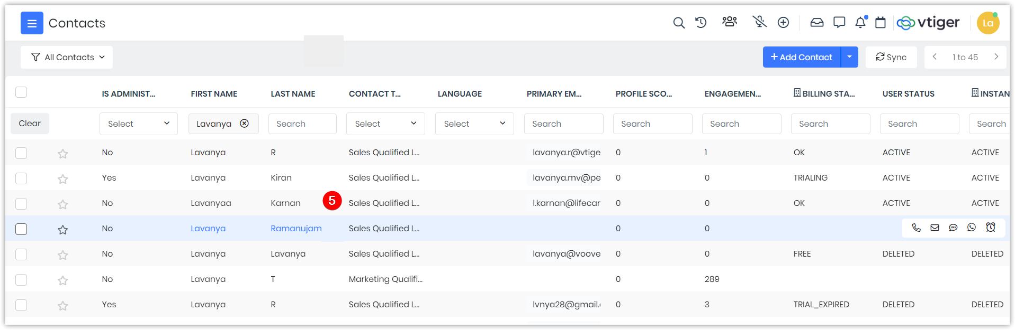Click the User Status search field
This screenshot has height=330, width=1015.
920,124
